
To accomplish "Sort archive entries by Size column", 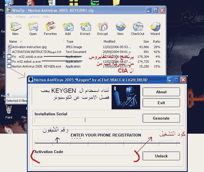I will (x=146, y=41).
